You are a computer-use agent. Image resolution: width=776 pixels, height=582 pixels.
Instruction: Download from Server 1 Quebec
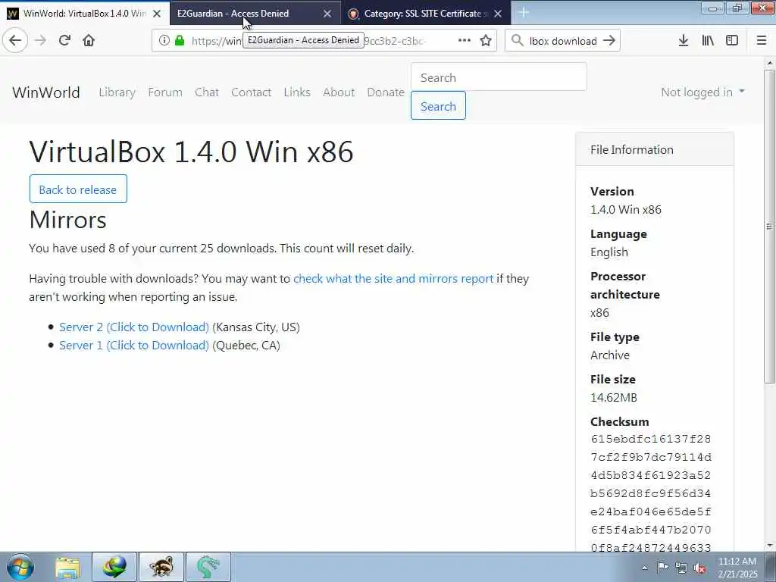click(x=134, y=346)
